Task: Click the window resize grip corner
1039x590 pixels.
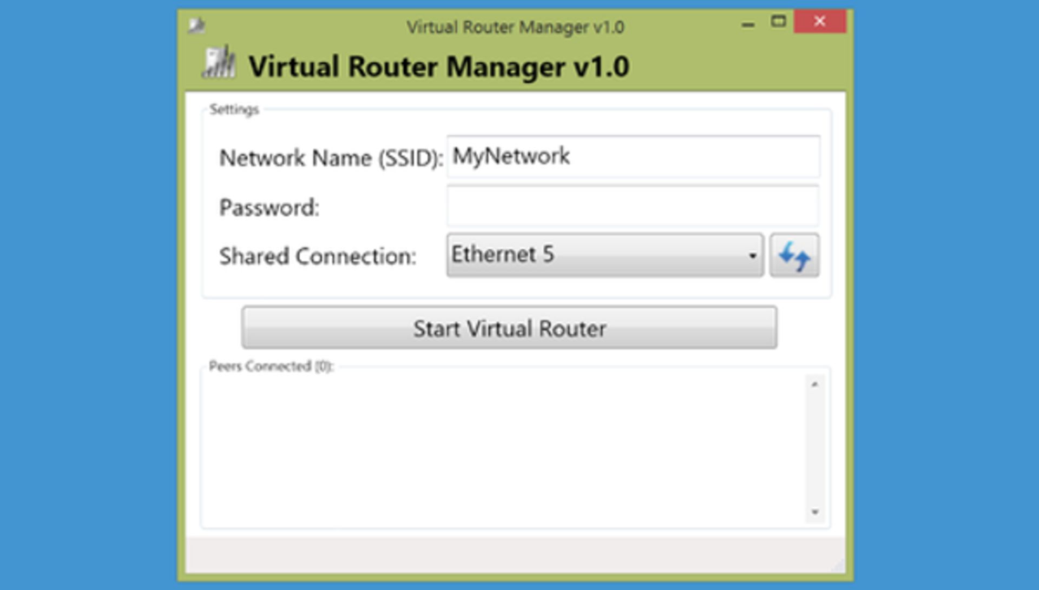Action: pos(838,566)
